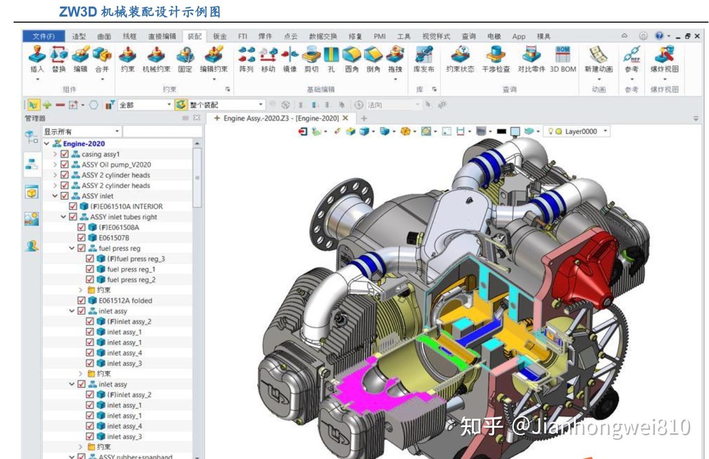Collapse the Engine-2020 root node

pyautogui.click(x=47, y=143)
